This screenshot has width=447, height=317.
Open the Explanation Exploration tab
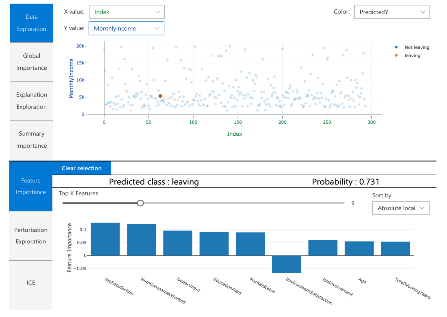(31, 101)
